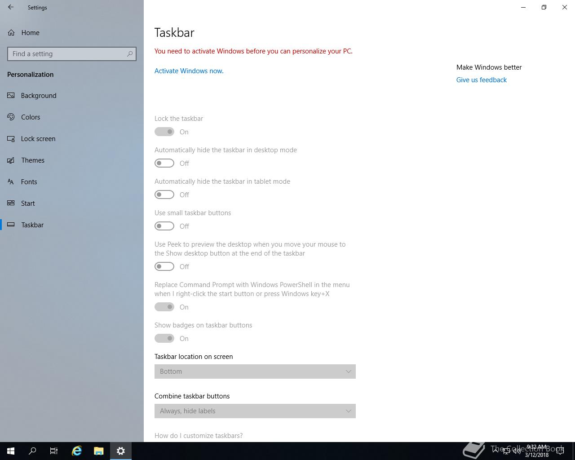Open Taskbar location on screen dropdown
575x460 pixels.
[x=255, y=372]
